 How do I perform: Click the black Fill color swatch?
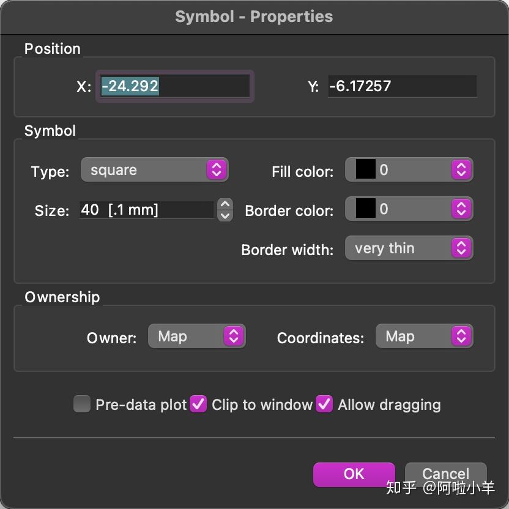click(365, 170)
